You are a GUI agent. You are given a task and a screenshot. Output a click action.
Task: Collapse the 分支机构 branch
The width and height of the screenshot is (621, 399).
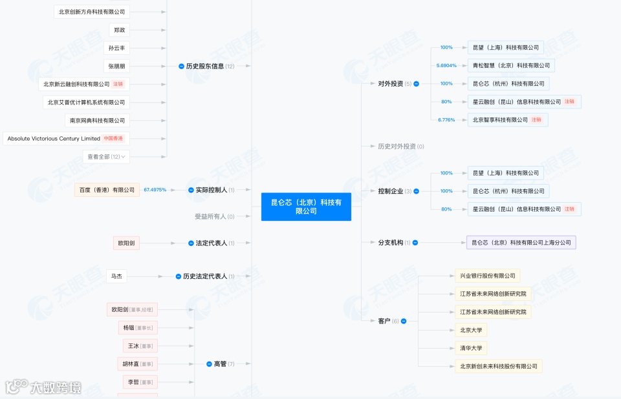415,243
